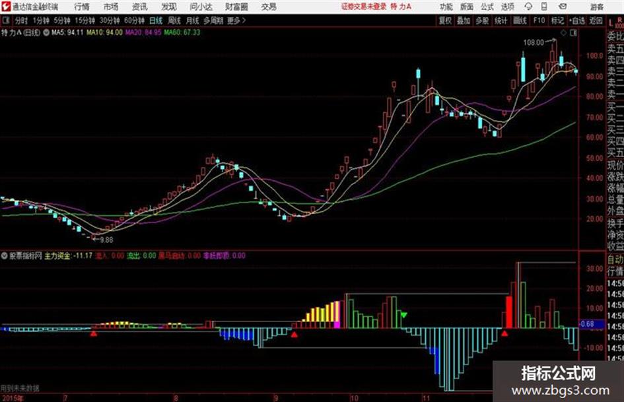Click the L icon at top of side panel

611,23
